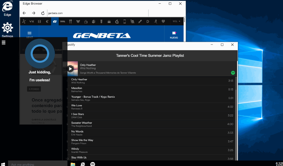
Task: Click the taskbar clock
Action: pyautogui.click(x=279, y=164)
